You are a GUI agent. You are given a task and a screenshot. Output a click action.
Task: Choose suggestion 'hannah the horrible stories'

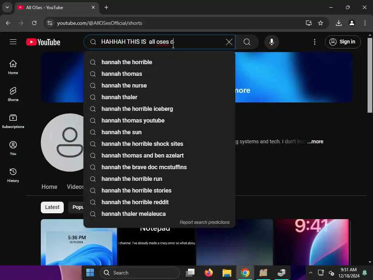[x=160, y=190]
